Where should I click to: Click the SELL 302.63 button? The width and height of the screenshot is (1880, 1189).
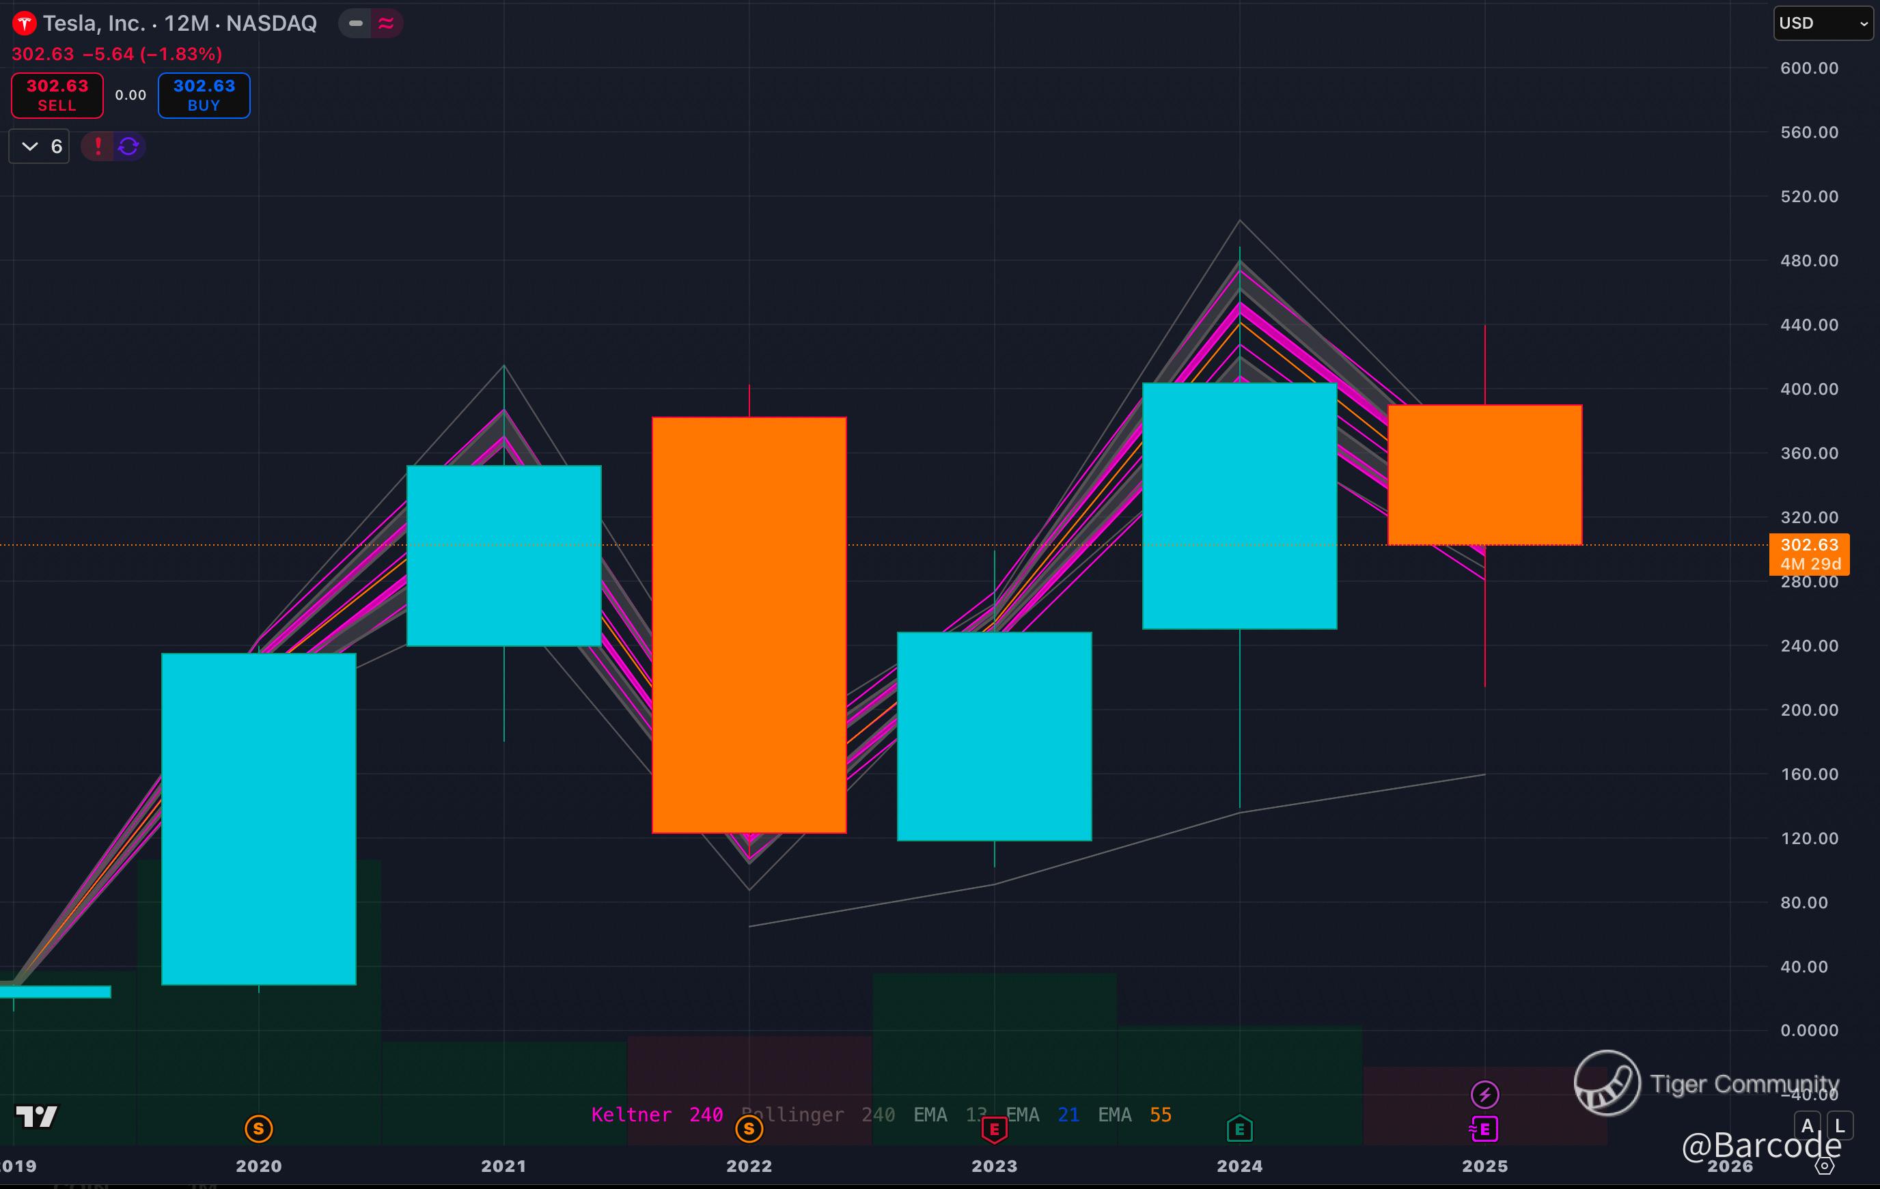click(57, 95)
